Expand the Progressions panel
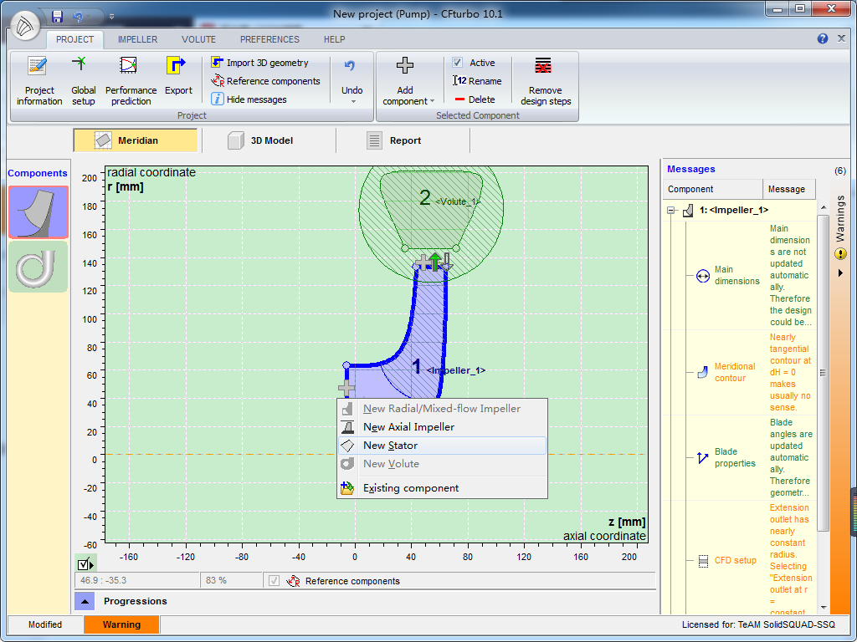This screenshot has width=857, height=642. pos(85,601)
